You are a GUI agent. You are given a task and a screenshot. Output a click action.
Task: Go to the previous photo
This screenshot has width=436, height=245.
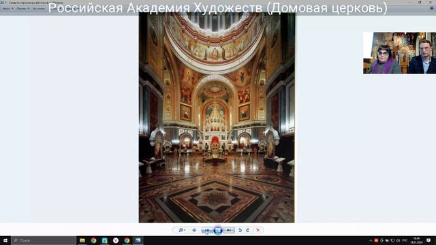pyautogui.click(x=207, y=230)
